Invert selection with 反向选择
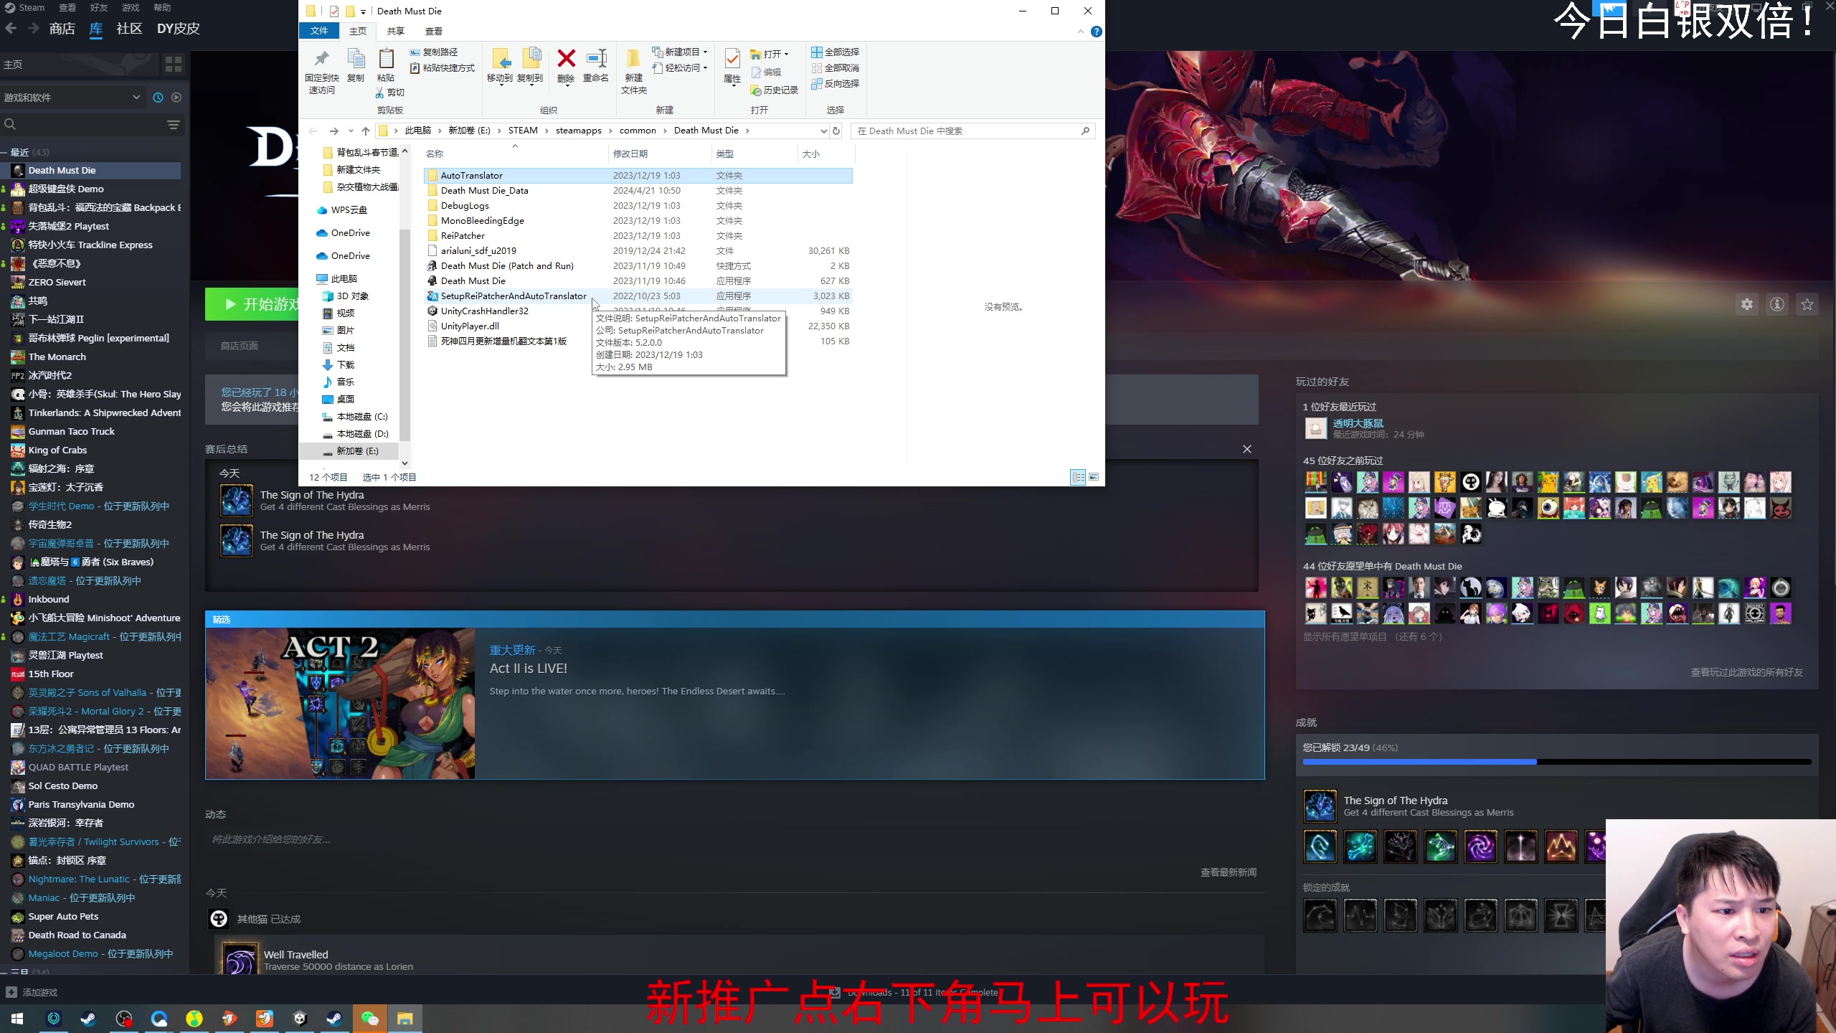The height and width of the screenshot is (1033, 1836). tap(836, 84)
